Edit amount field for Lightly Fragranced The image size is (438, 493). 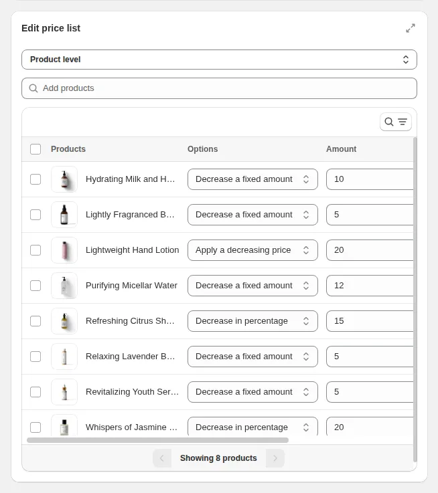click(370, 215)
